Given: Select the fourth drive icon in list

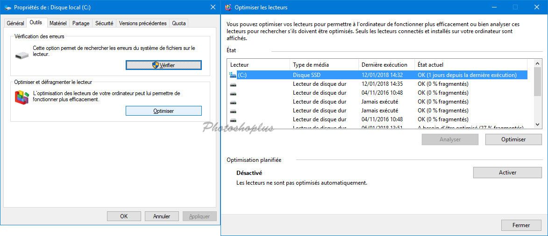Looking at the screenshot, I should (233, 102).
